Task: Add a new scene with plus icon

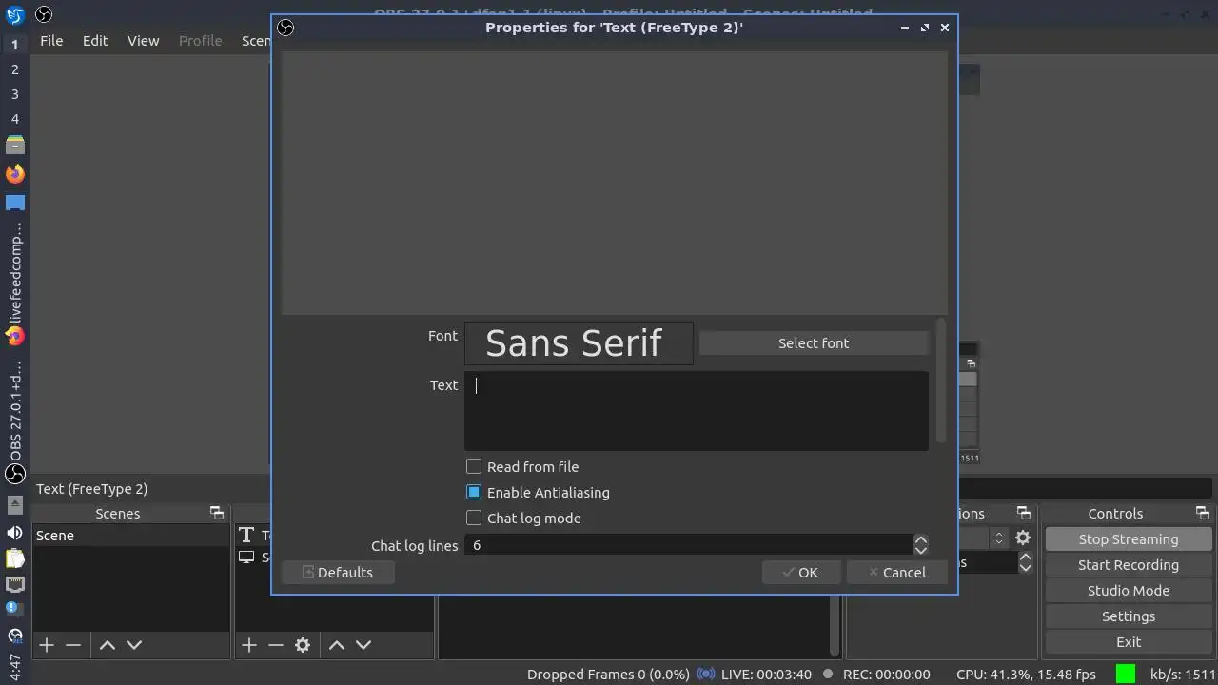Action: point(47,645)
